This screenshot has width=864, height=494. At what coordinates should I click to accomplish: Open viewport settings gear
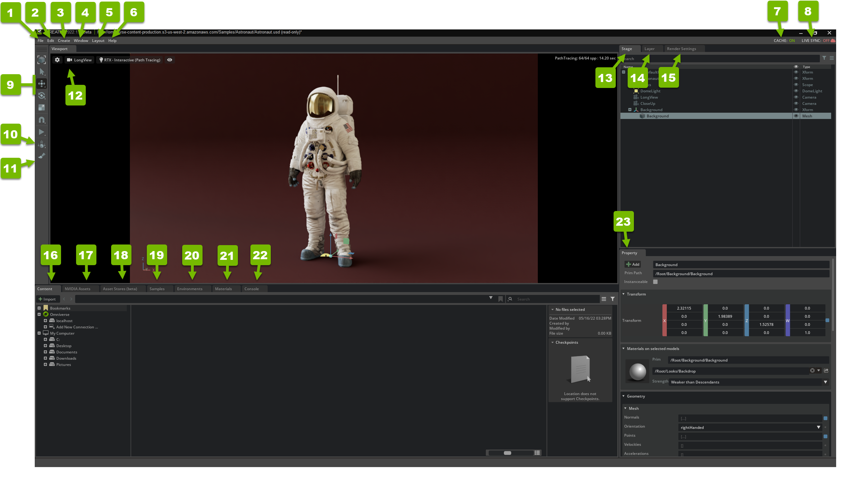(57, 60)
